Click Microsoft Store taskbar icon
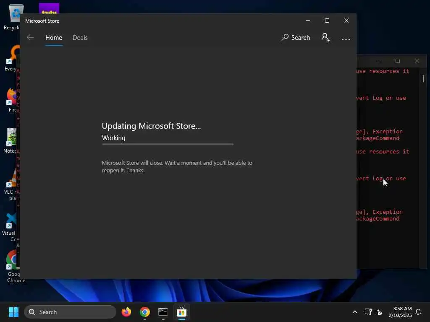Viewport: 430px width, 322px height. [x=181, y=312]
